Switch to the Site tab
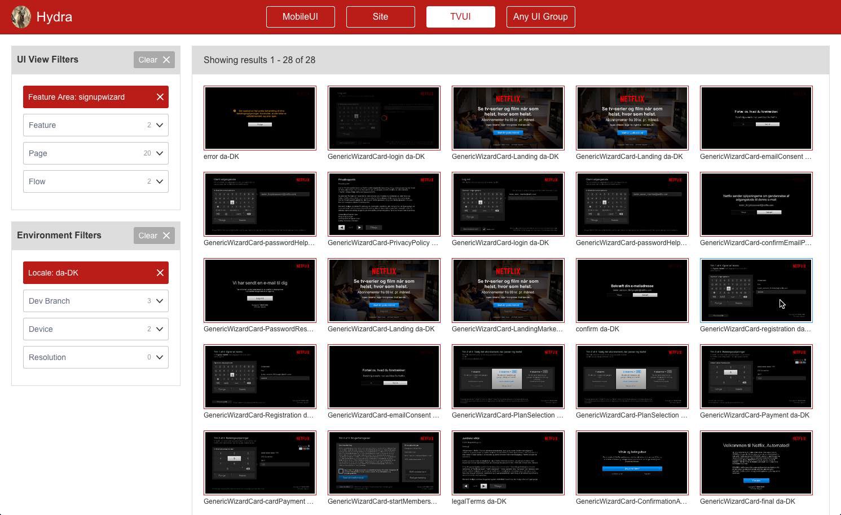This screenshot has width=841, height=515. (x=381, y=17)
